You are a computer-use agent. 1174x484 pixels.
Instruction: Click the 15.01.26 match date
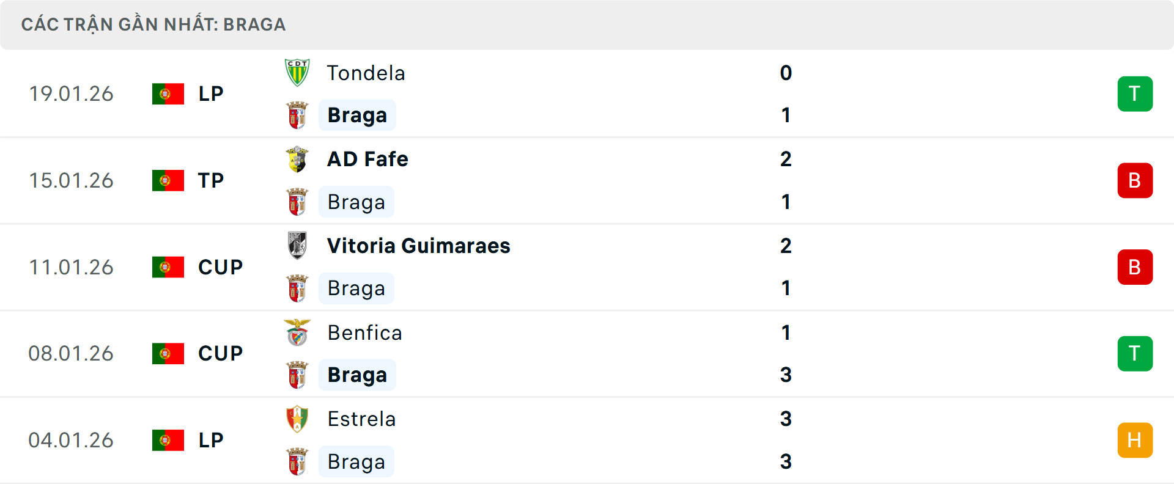pyautogui.click(x=71, y=181)
